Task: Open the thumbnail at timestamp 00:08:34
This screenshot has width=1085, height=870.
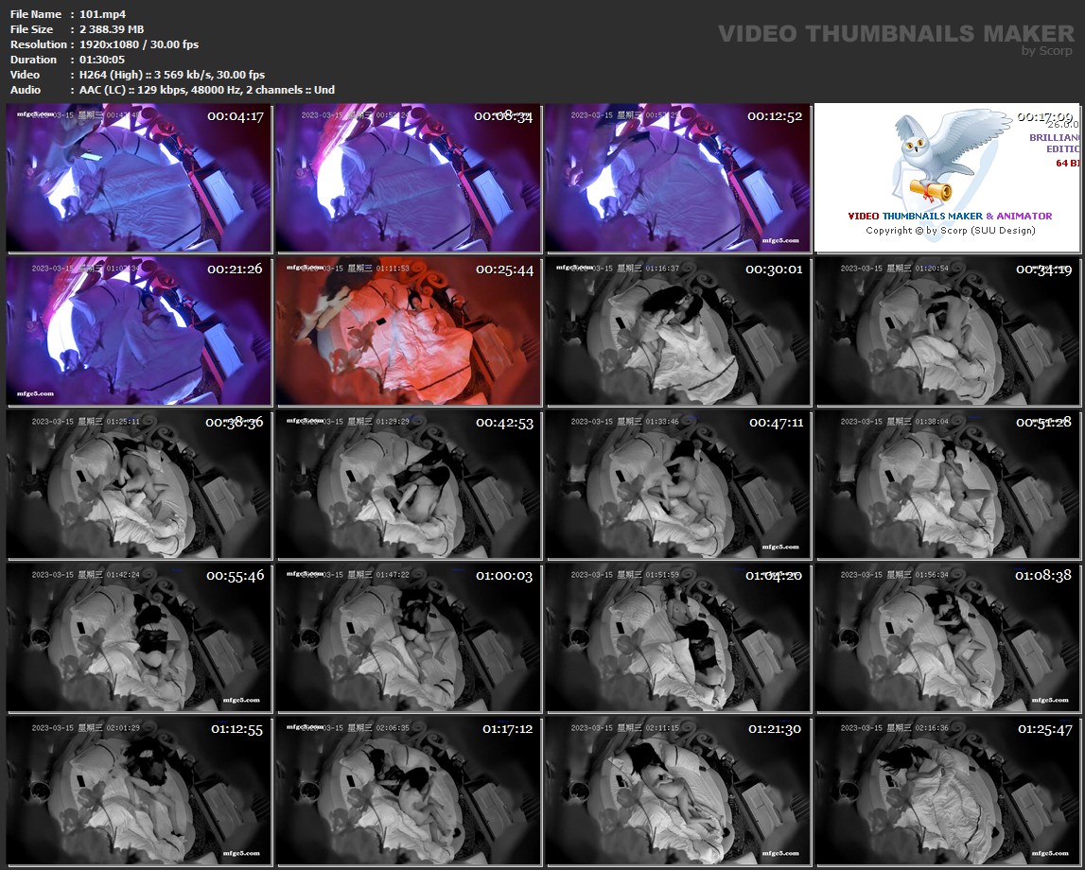Action: tap(409, 178)
